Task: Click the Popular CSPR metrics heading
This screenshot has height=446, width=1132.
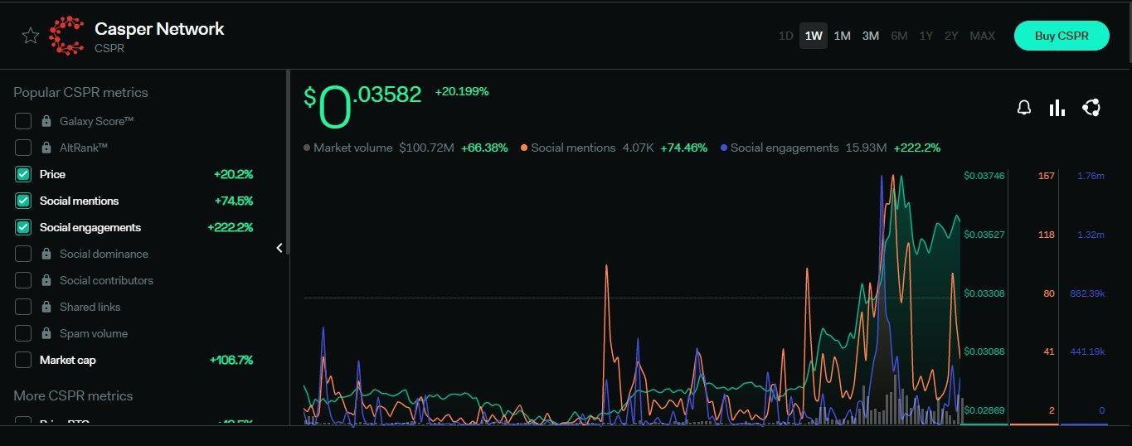Action: click(80, 92)
